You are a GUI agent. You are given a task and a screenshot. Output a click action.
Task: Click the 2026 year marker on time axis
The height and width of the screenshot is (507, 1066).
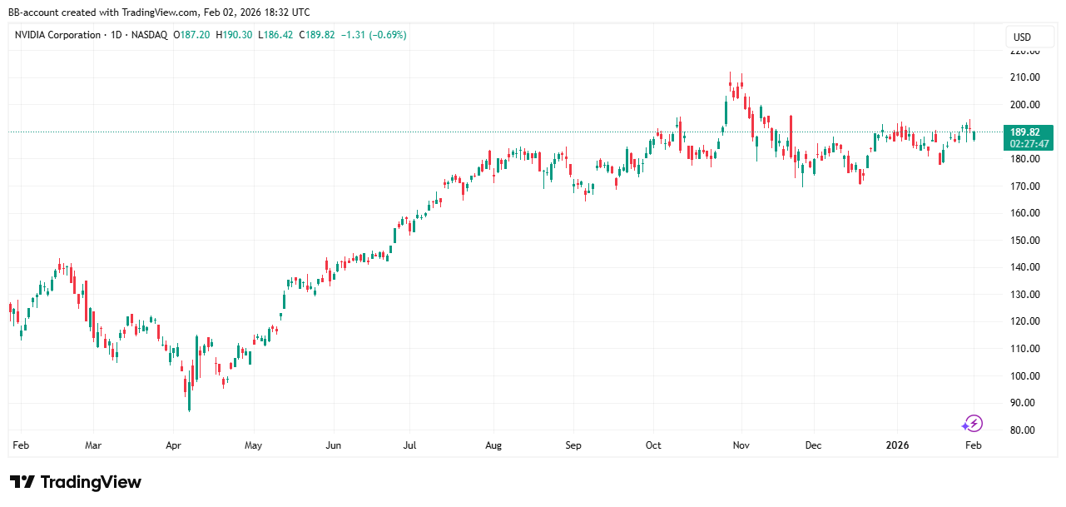(898, 445)
